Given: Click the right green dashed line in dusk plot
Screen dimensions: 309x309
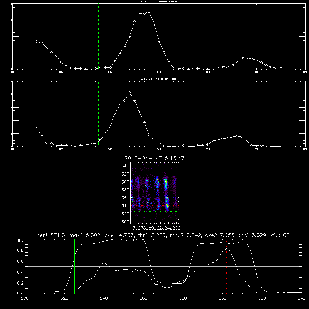Looking at the screenshot, I should [x=171, y=114].
